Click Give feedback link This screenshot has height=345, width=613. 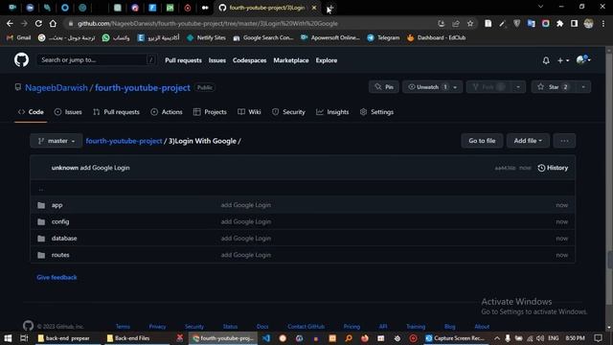[57, 277]
